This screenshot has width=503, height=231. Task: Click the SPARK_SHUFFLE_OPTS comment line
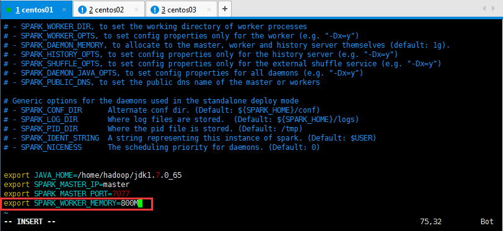(x=222, y=64)
